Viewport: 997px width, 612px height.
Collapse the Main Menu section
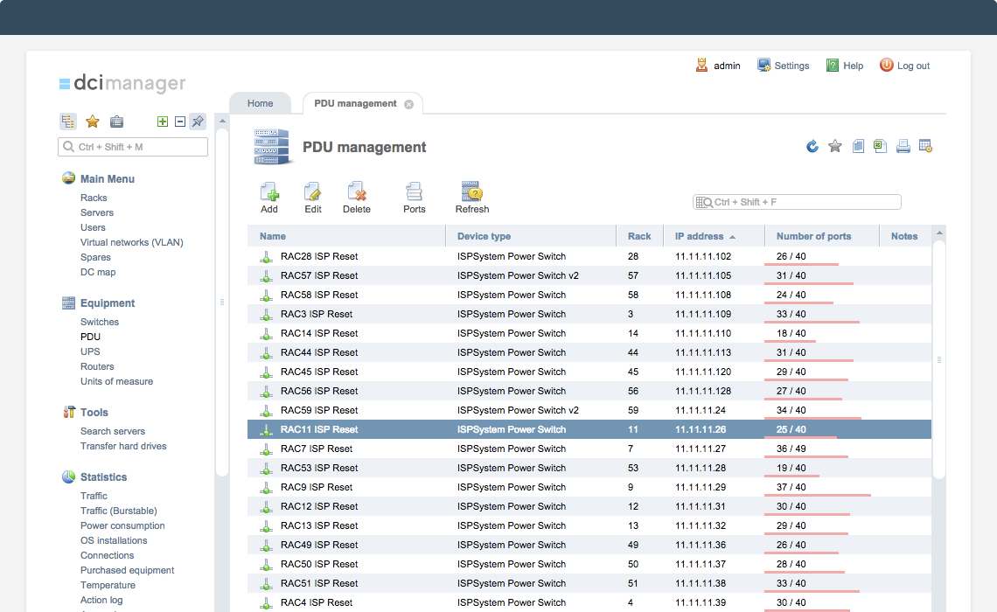[108, 178]
